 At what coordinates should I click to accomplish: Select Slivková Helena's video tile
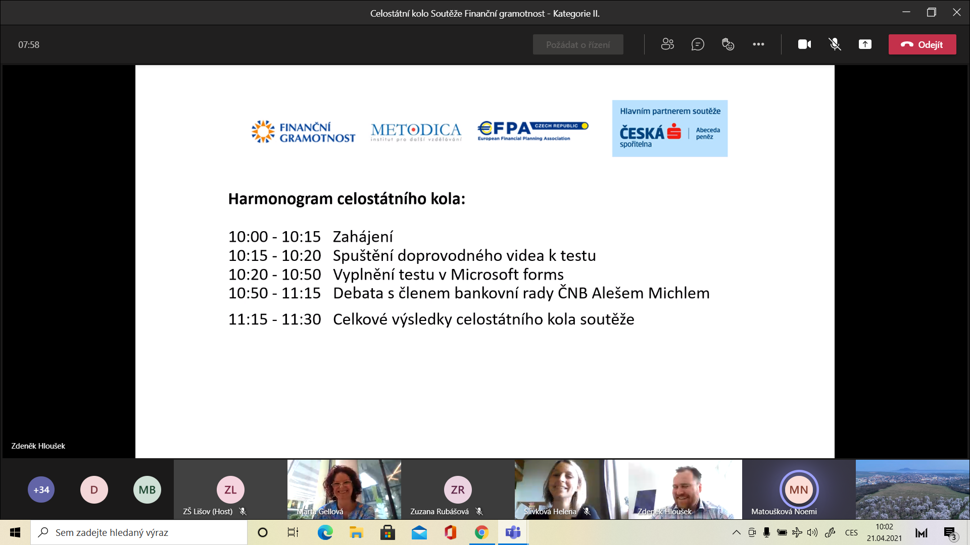pyautogui.click(x=571, y=489)
